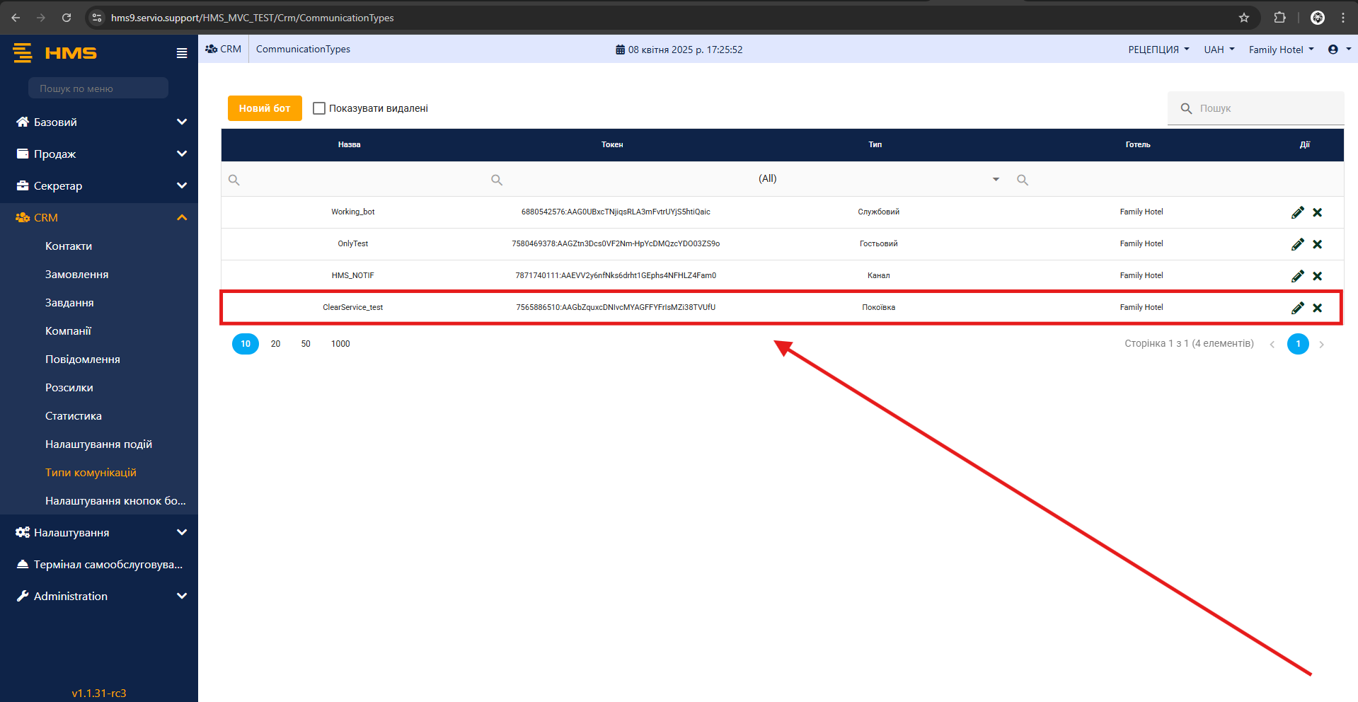Open Контакти in CRM menu
Viewport: 1358px width, 702px height.
click(x=69, y=246)
